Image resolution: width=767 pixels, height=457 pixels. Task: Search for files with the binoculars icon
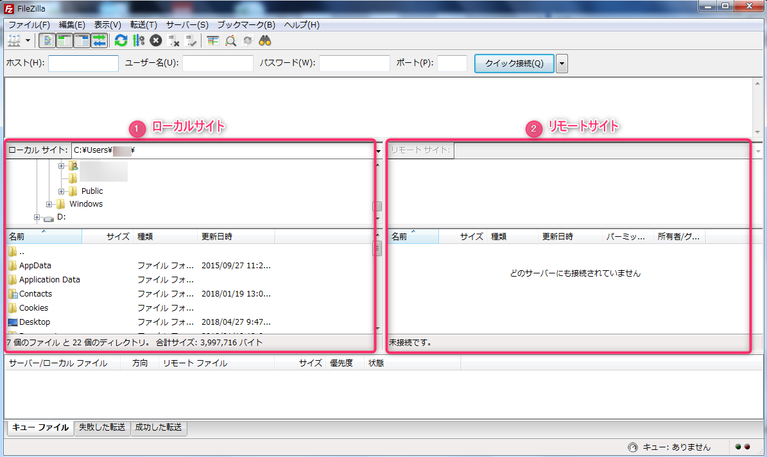[x=265, y=40]
